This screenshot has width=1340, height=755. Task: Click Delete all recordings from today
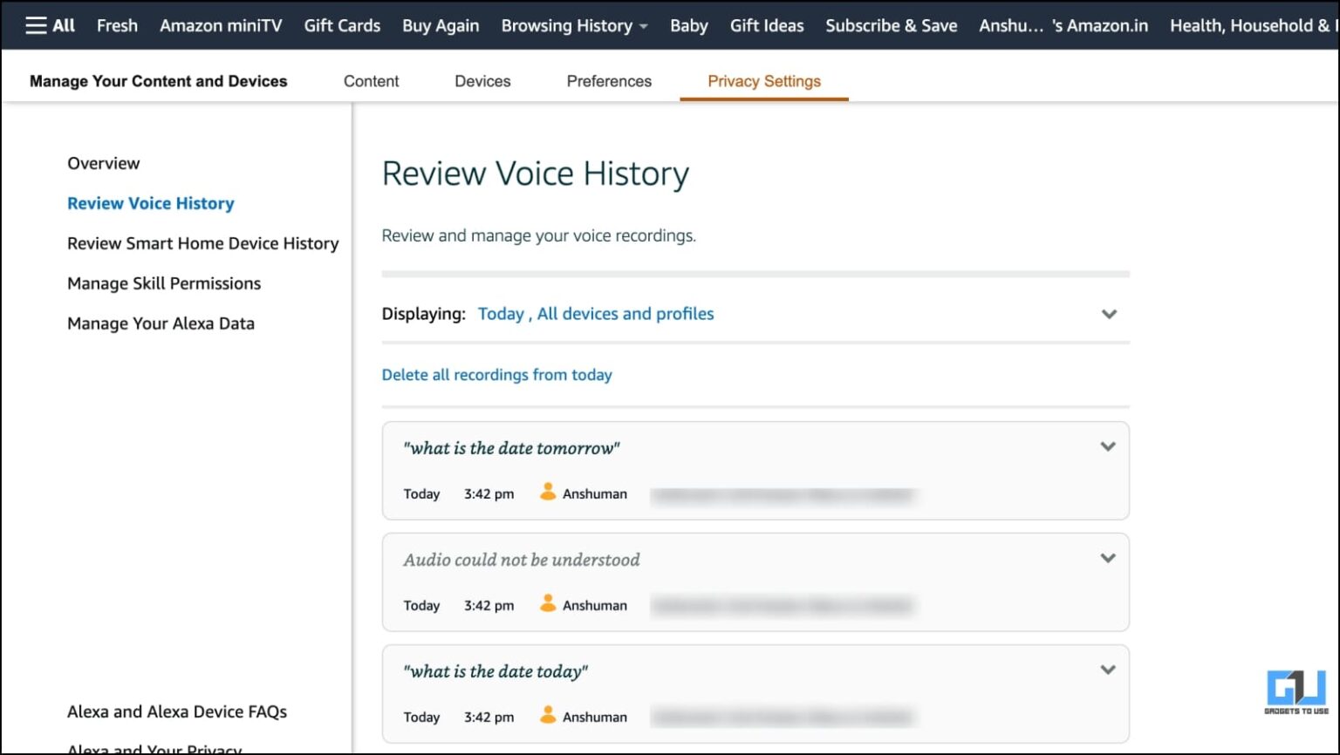click(x=496, y=375)
